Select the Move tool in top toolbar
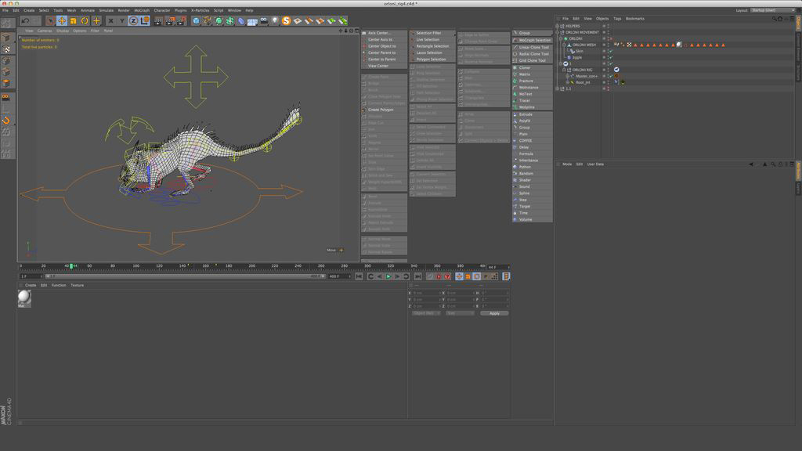802x451 pixels. 62,20
